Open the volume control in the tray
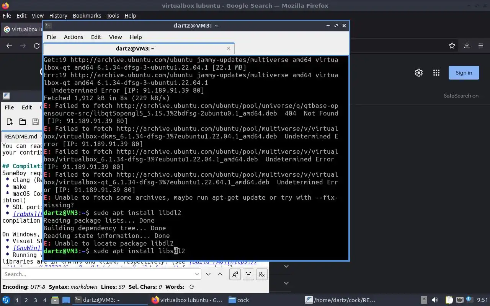Viewport: 490px width, 306px height. pos(435,300)
